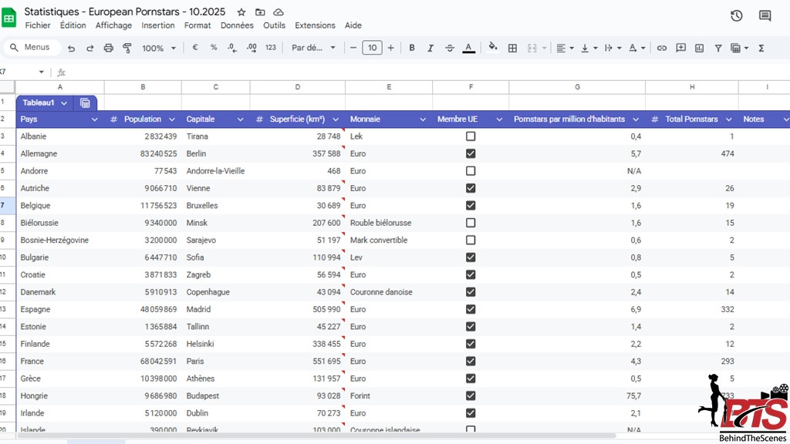This screenshot has width=790, height=444.
Task: Increase font size with plus button
Action: point(390,48)
